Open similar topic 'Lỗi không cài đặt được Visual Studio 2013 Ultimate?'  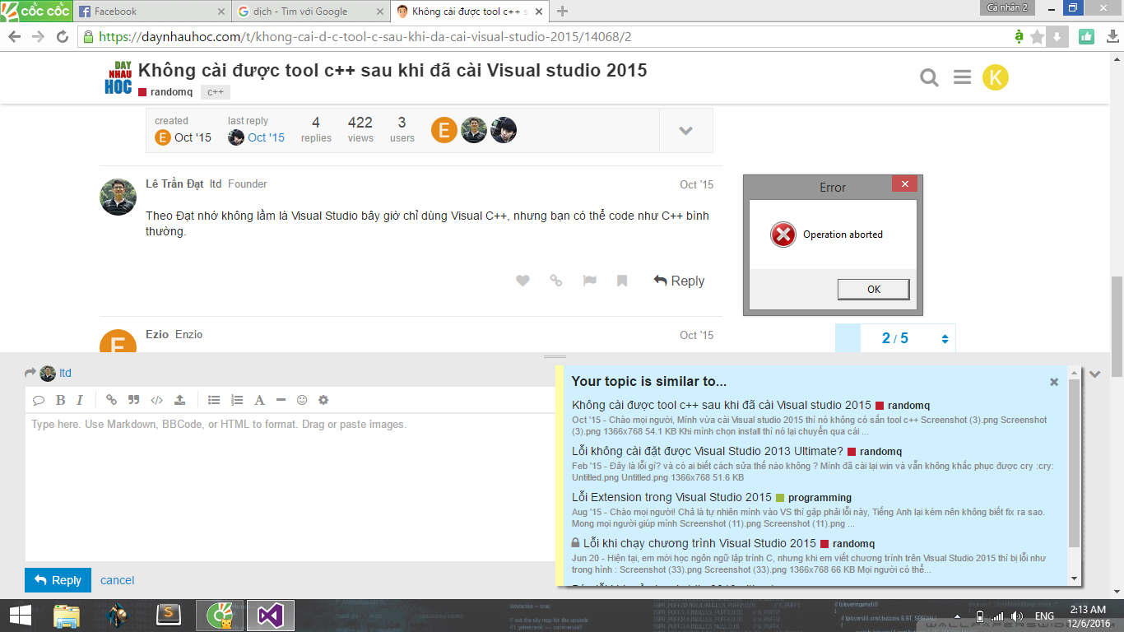click(708, 451)
